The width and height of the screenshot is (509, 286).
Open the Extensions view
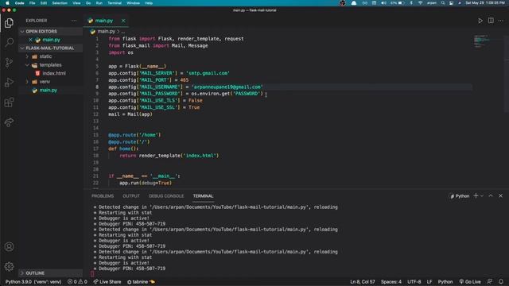(9, 102)
